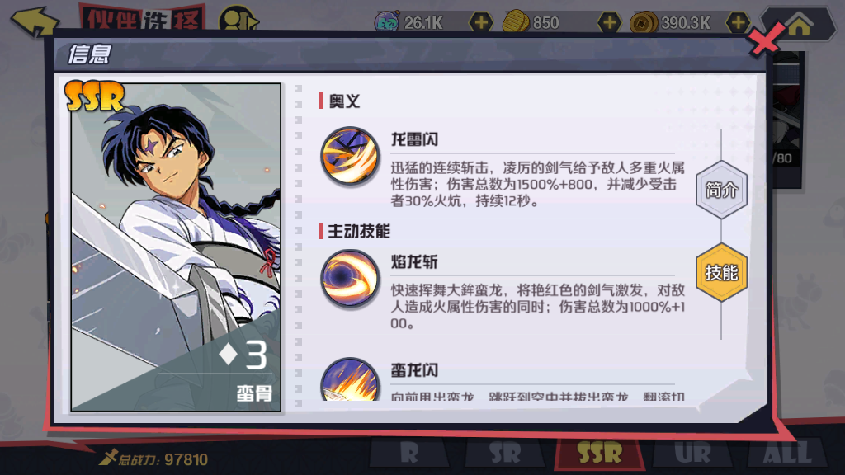Filter companions by SR rarity
Screen dimensions: 845x475
pyautogui.click(x=504, y=453)
